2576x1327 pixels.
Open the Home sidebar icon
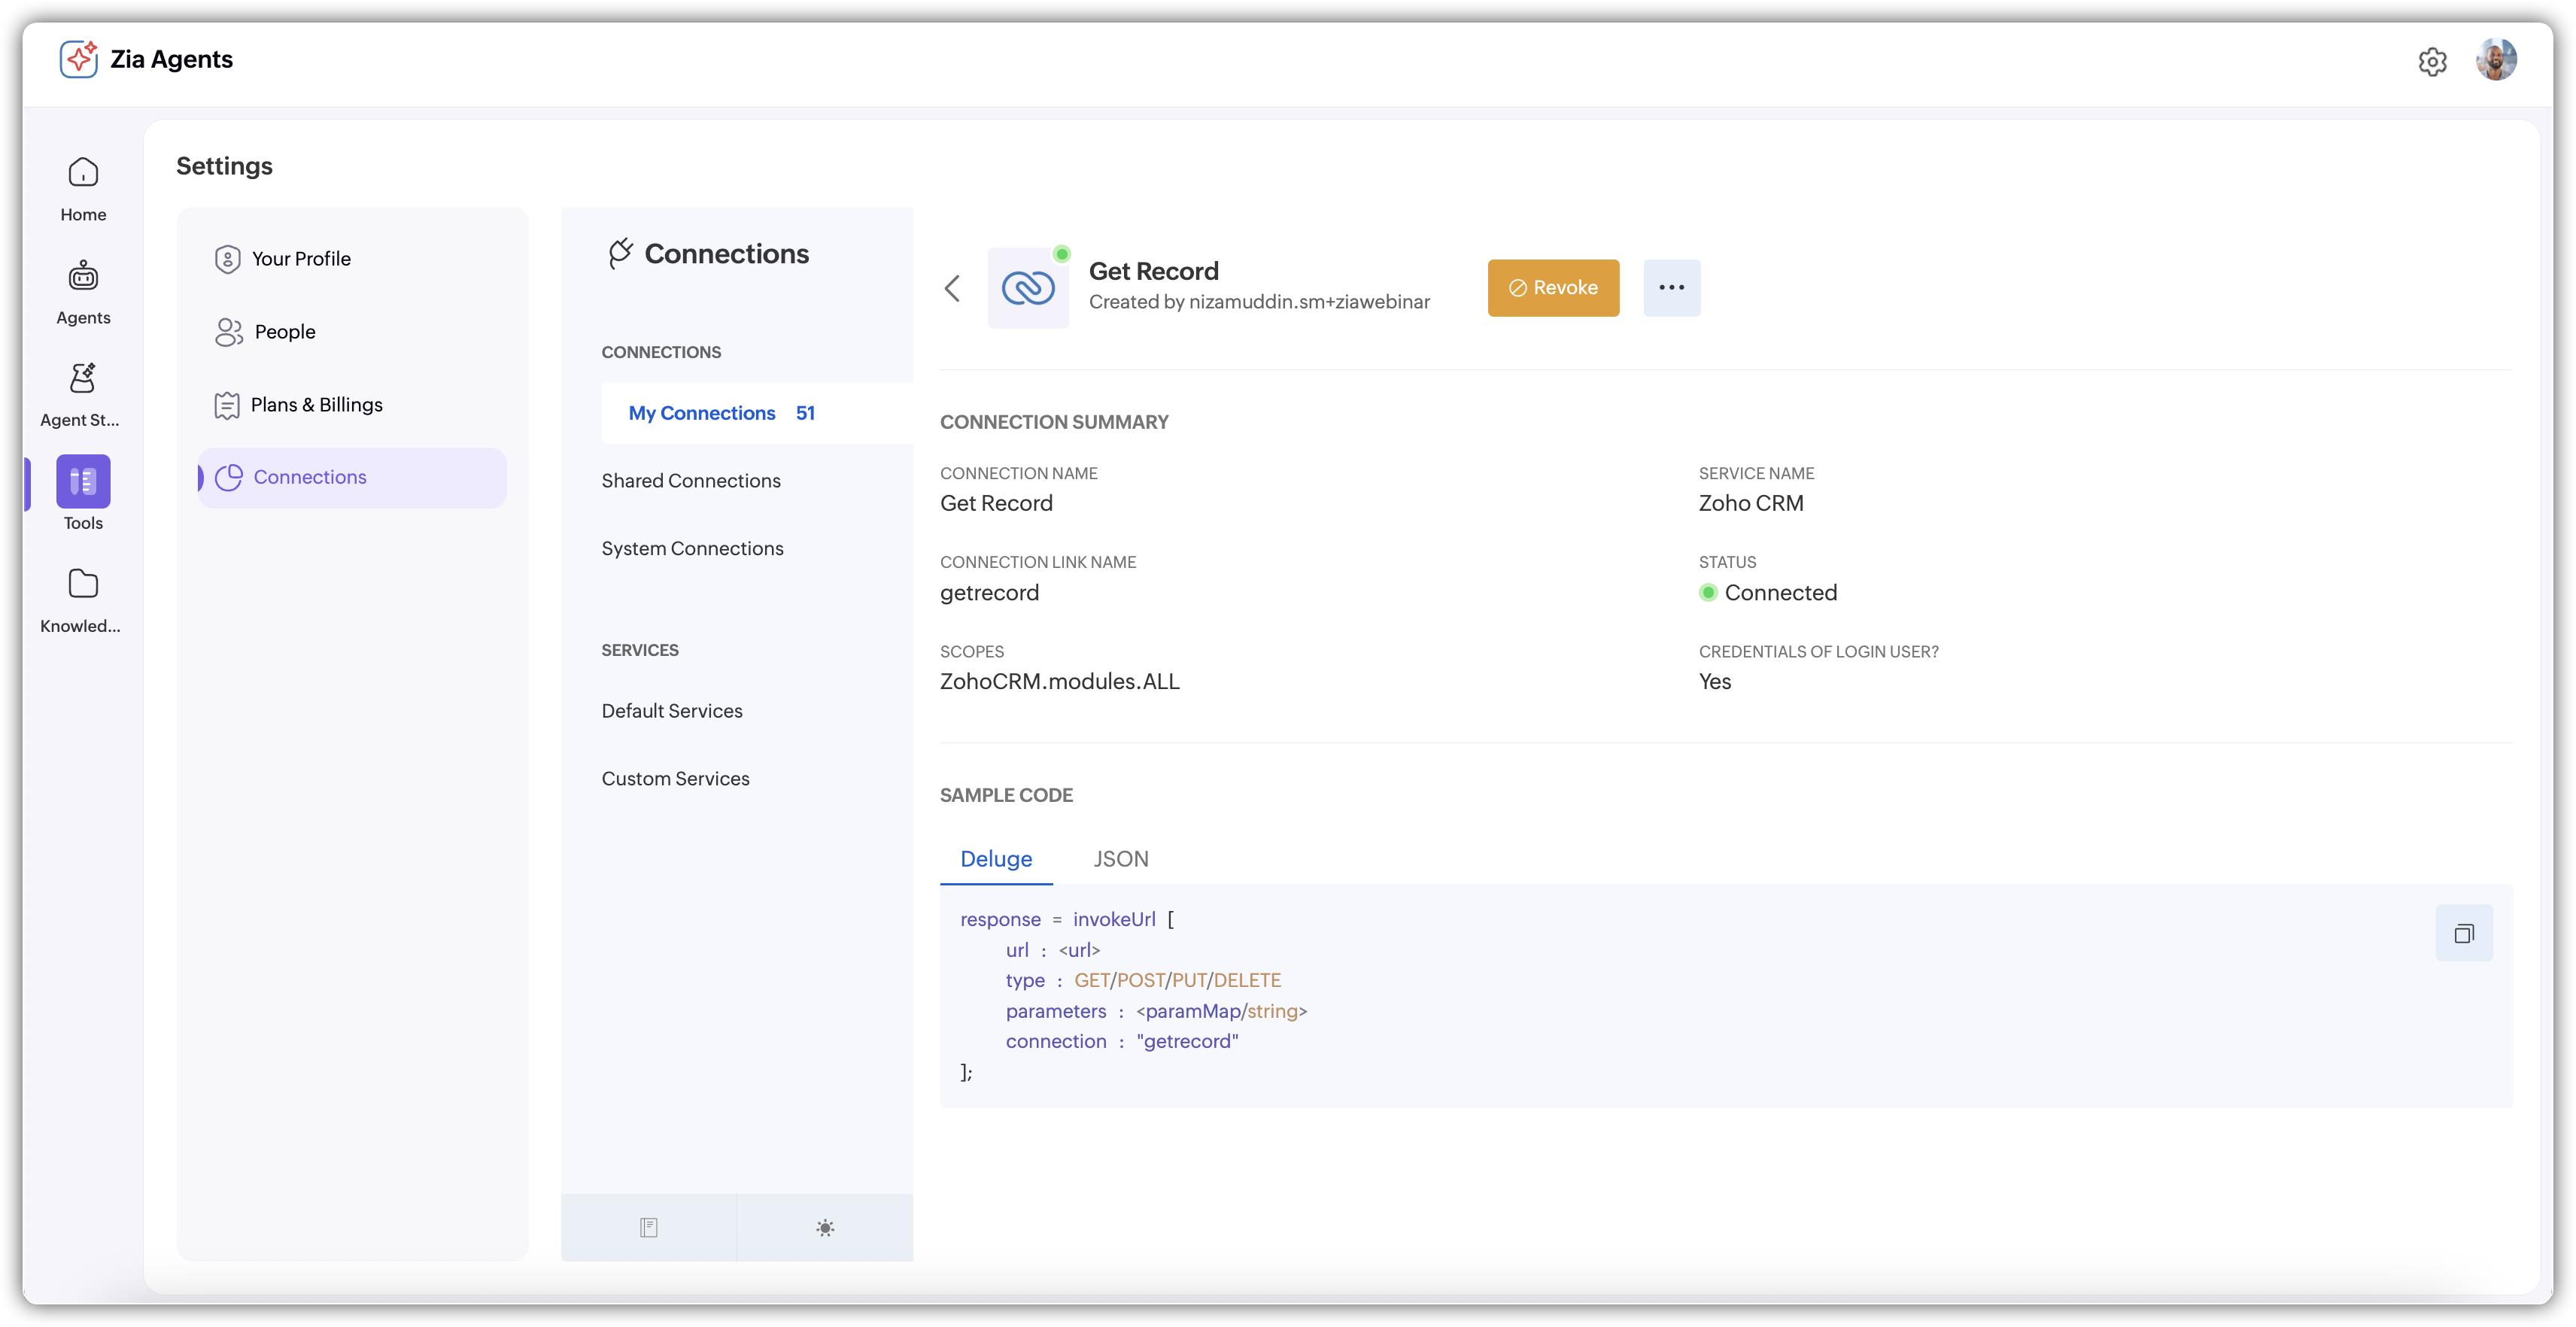click(83, 174)
